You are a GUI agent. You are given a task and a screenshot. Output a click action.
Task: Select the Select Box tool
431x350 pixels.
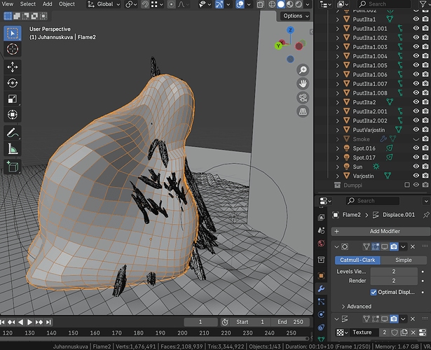[13, 33]
